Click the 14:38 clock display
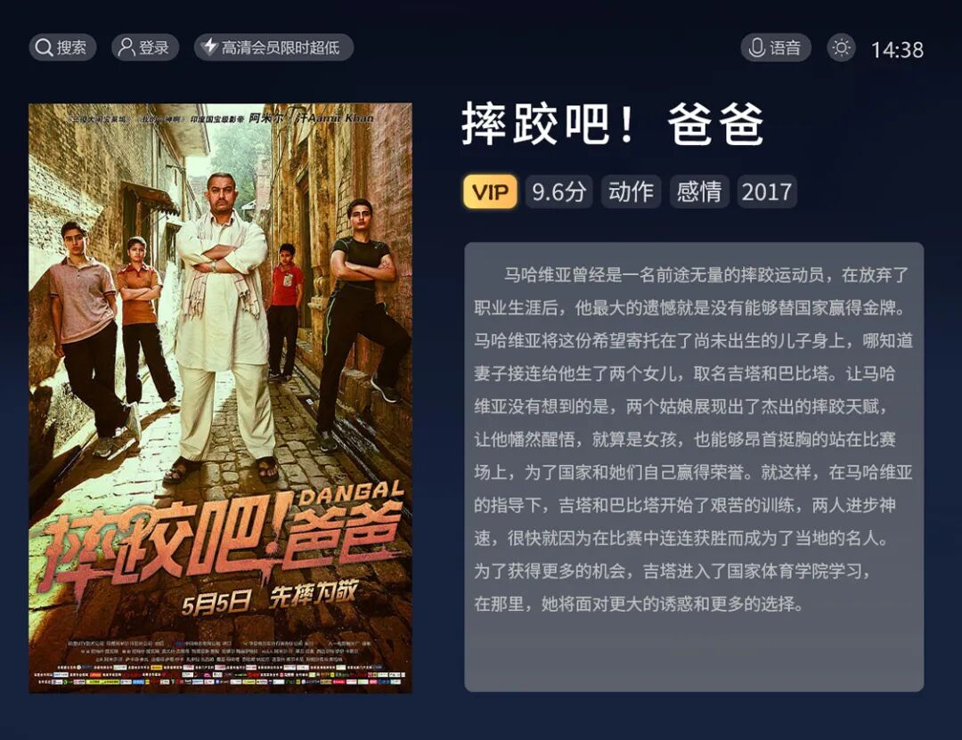962x740 pixels. click(x=897, y=50)
